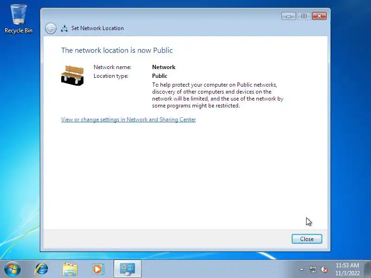371x278 pixels.
Task: Minimize the Set Network Location window
Action: click(x=288, y=16)
